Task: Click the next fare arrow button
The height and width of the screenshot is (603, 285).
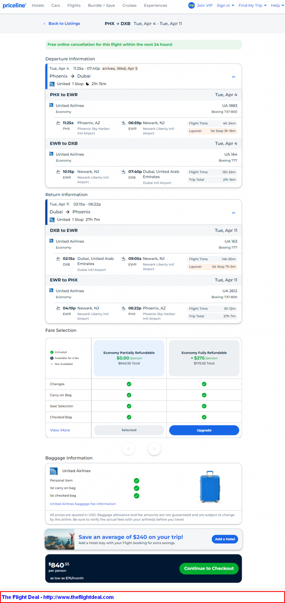Action: (x=154, y=448)
